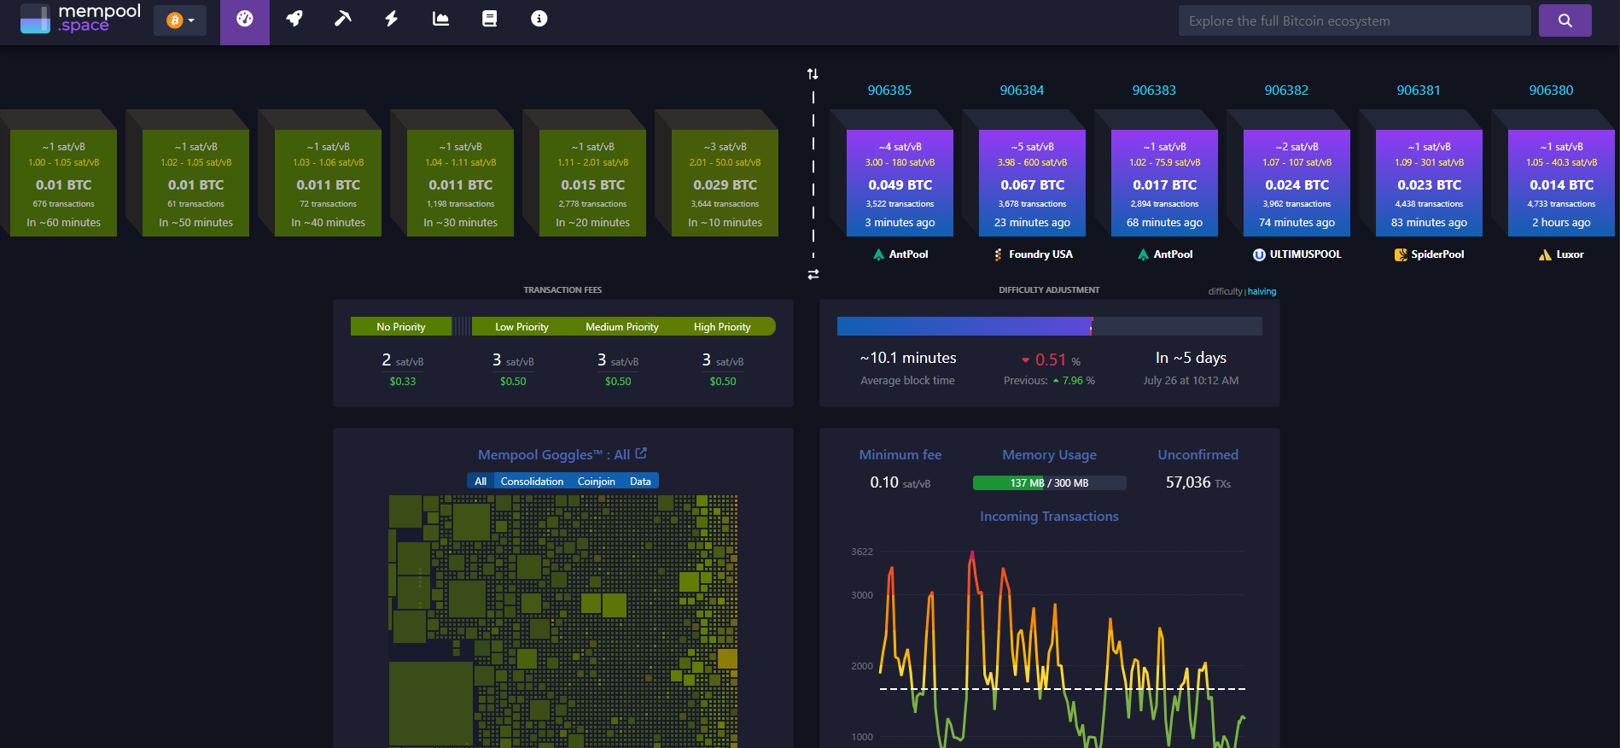
Task: Toggle time/block order arrows above the divider
Action: point(813,74)
